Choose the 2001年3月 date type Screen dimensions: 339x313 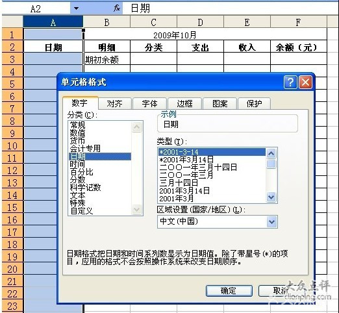pos(212,199)
